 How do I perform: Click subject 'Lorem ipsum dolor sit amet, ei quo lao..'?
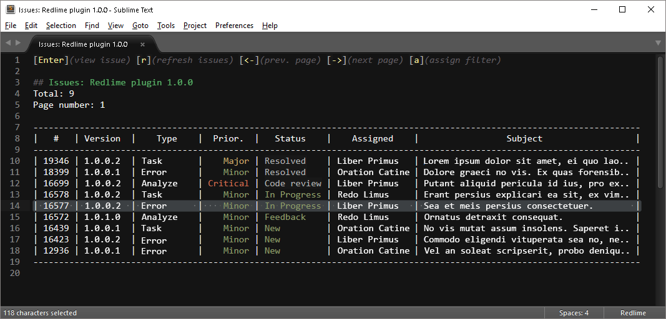[526, 161]
